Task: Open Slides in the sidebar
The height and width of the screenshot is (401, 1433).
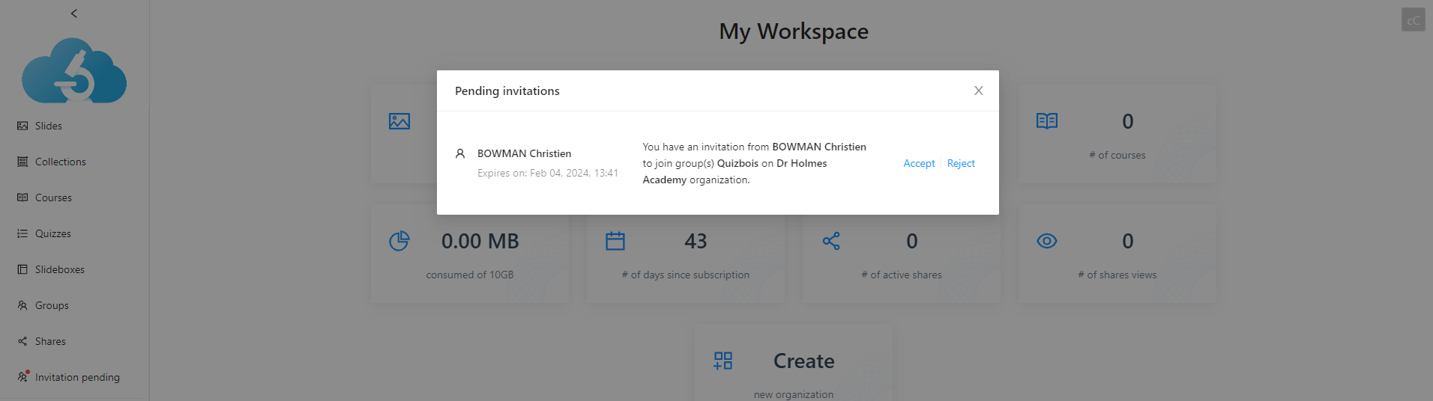Action: tap(48, 126)
